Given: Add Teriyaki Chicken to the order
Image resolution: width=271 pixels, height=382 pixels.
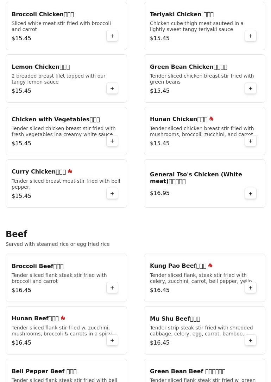Looking at the screenshot, I should click(x=251, y=36).
